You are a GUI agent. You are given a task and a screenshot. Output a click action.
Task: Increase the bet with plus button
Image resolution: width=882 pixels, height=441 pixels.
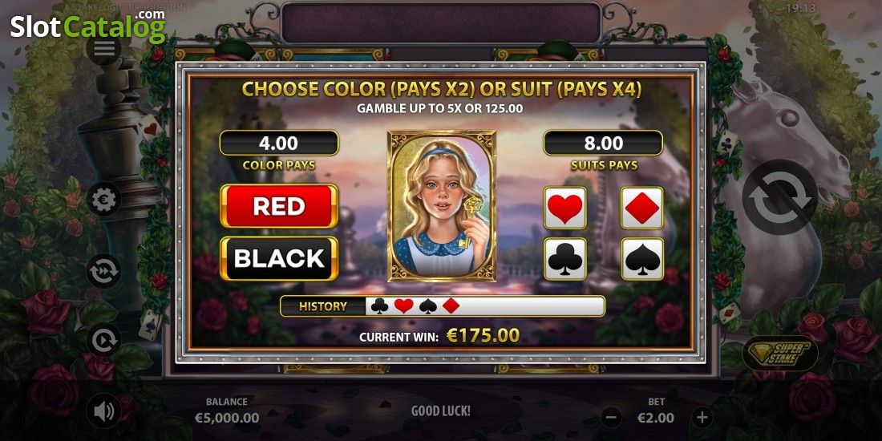coord(702,418)
